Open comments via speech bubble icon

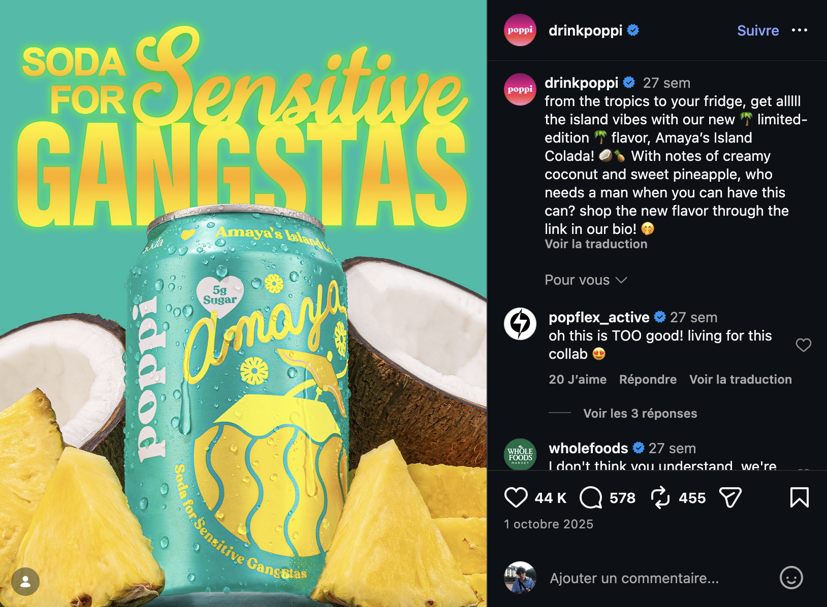point(591,497)
